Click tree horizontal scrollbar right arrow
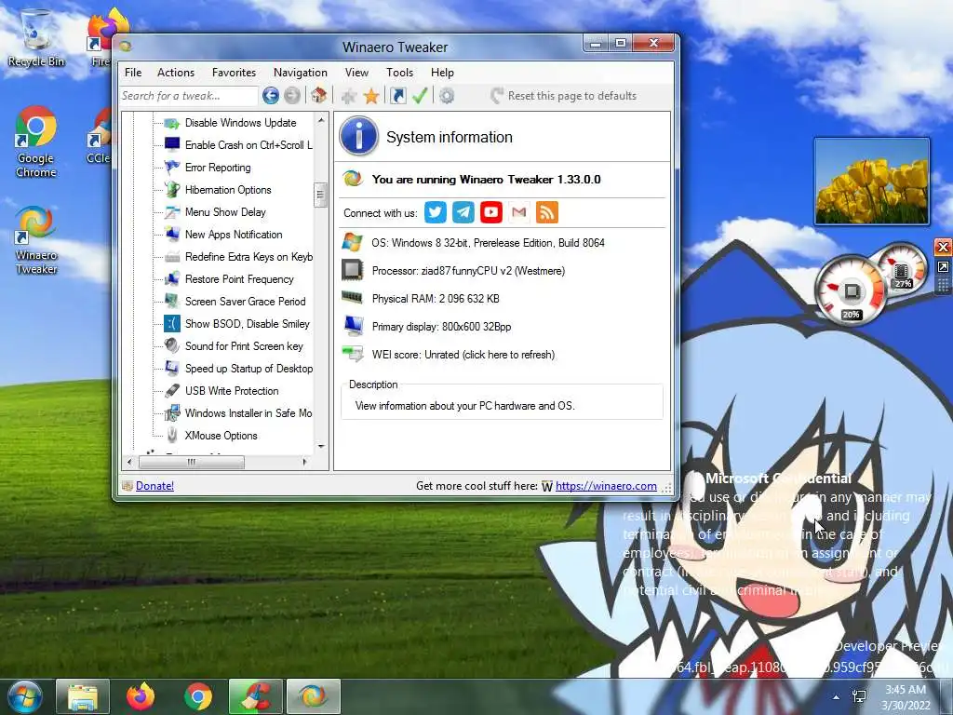The height and width of the screenshot is (715, 953). 304,462
